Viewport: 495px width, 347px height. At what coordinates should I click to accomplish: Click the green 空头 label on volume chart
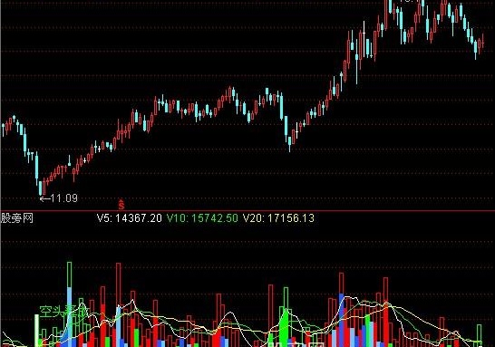63,312
